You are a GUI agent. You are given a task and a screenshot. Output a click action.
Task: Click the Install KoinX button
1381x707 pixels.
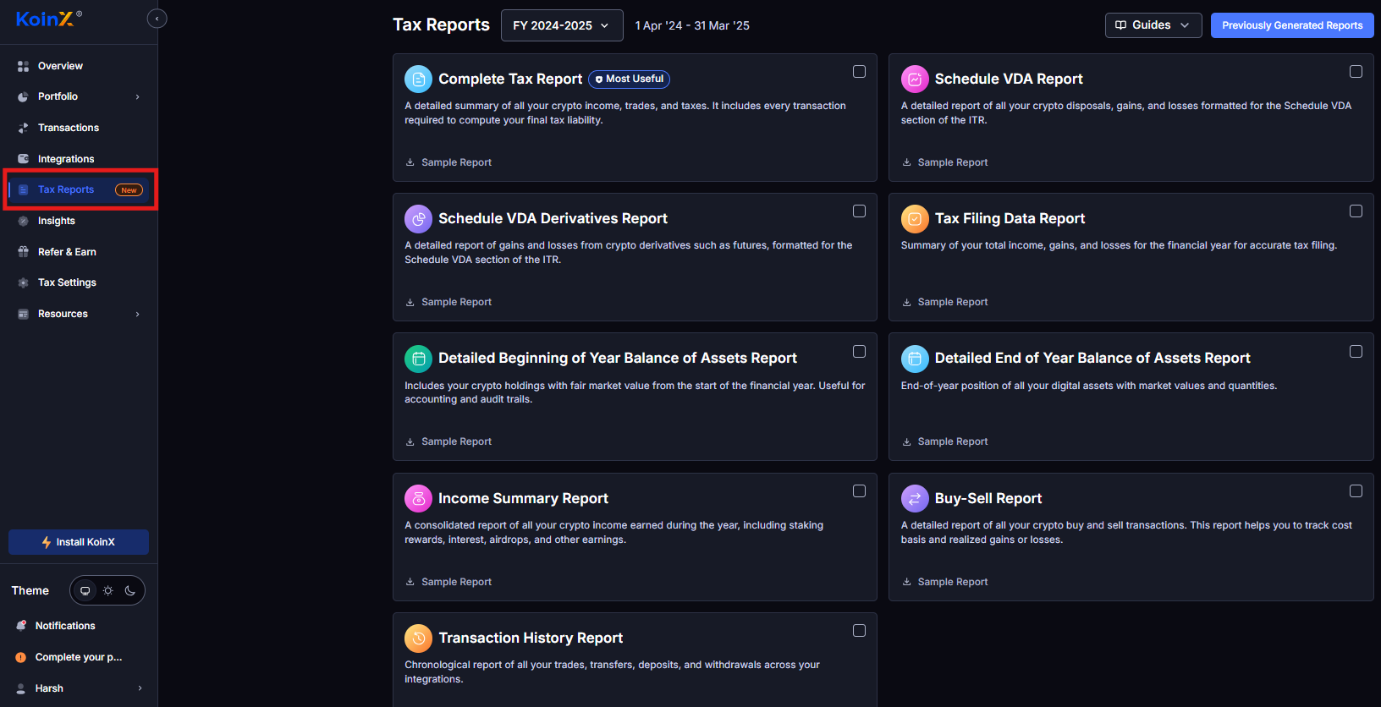(x=79, y=542)
